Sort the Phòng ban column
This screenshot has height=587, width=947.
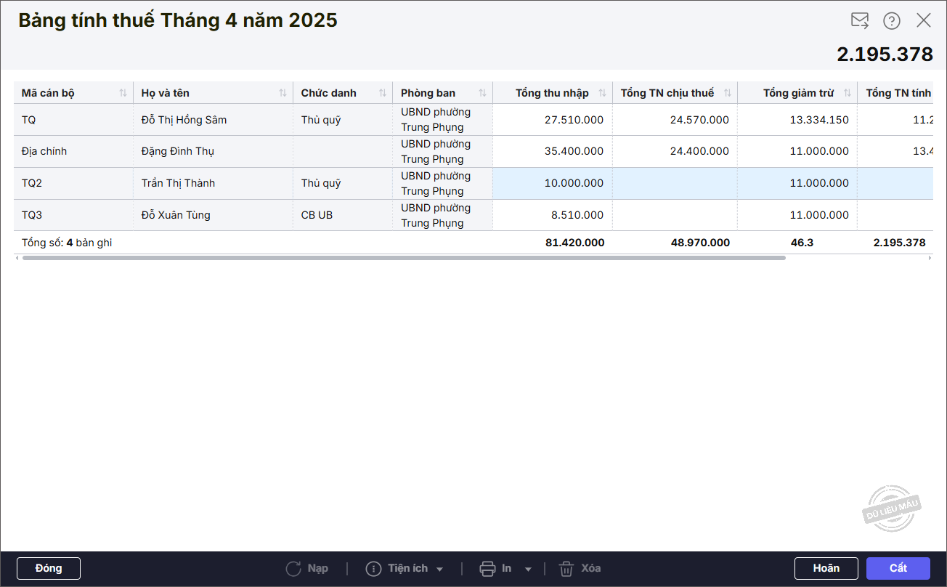coord(482,93)
